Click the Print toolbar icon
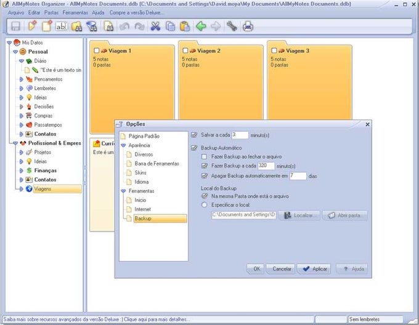419x325 pixels. 248,26
